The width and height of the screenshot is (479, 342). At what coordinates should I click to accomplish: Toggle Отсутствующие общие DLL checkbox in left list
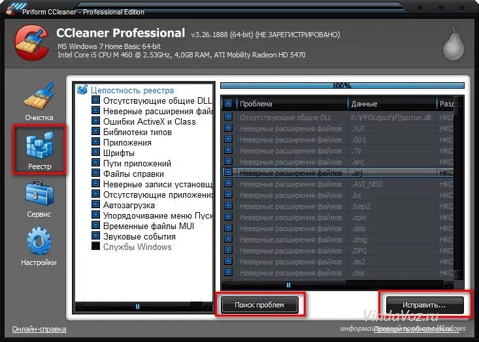[95, 100]
